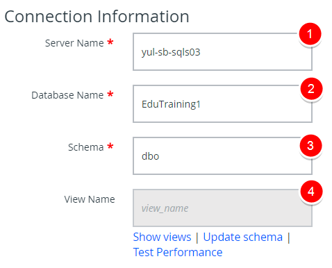This screenshot has height=268, width=332.
Task: Click the Database Name label
Action: [67, 95]
